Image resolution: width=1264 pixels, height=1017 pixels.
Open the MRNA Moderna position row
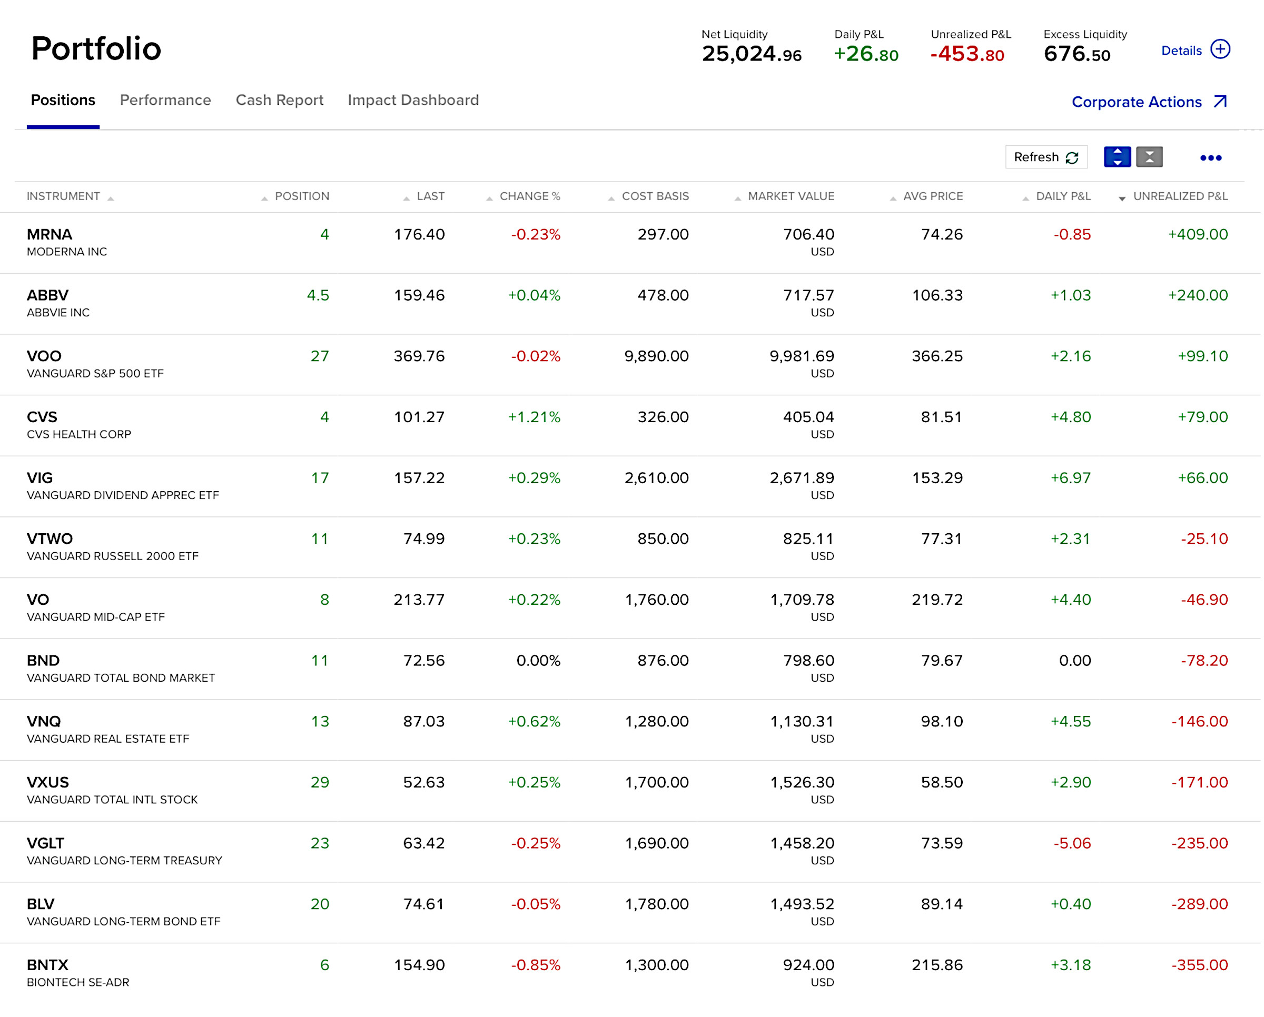tap(630, 243)
